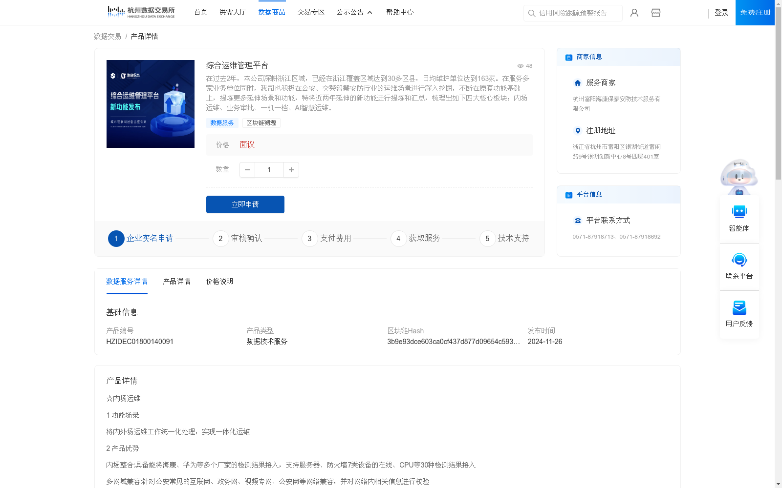The height and width of the screenshot is (488, 782).
Task: Click step 1 企业实名申请
Action: point(141,239)
